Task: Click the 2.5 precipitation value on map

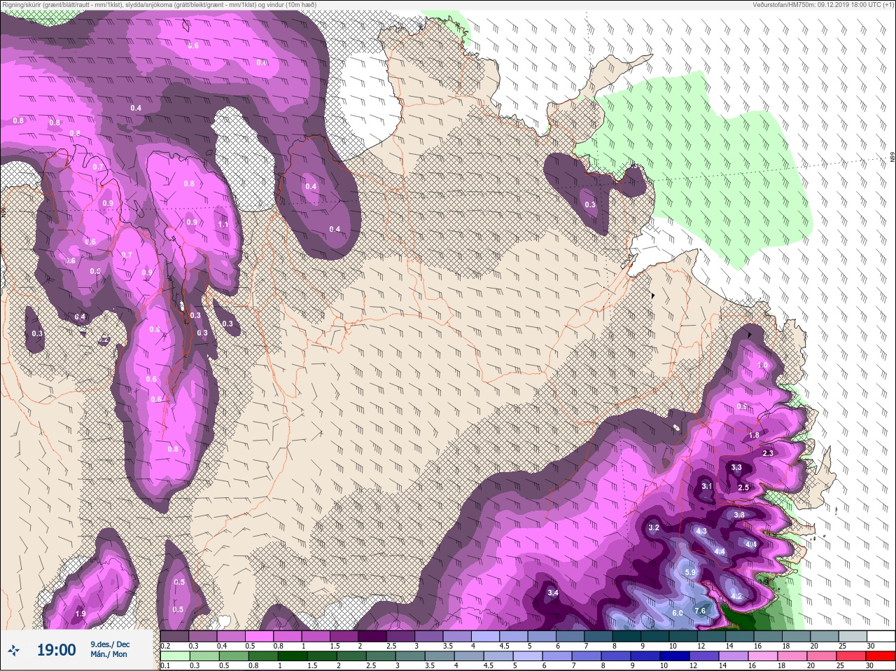Action: [743, 487]
